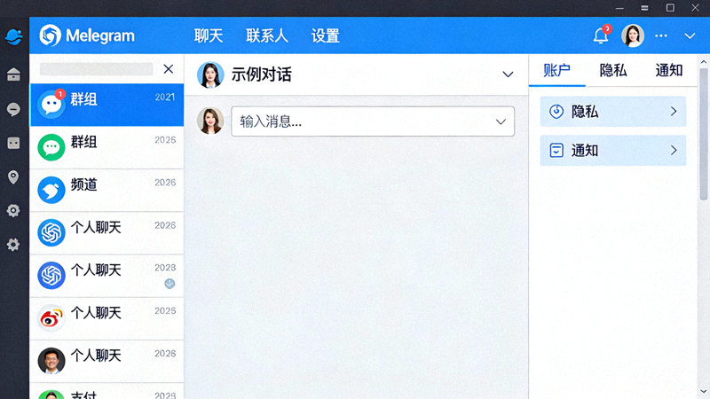Click the swirl avatar of 2028 个人聊天

pyautogui.click(x=51, y=275)
